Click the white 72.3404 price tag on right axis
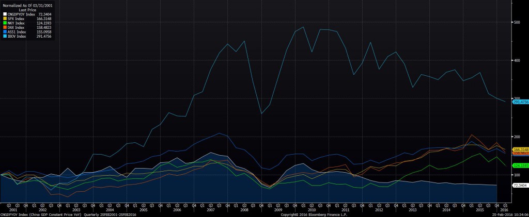The image size is (529, 217). pos(521,185)
